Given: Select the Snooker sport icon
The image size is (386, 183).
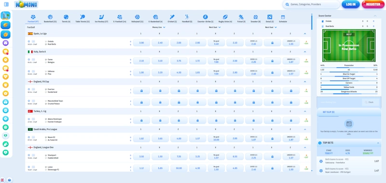Looking at the screenshot, I should pyautogui.click(x=256, y=17).
